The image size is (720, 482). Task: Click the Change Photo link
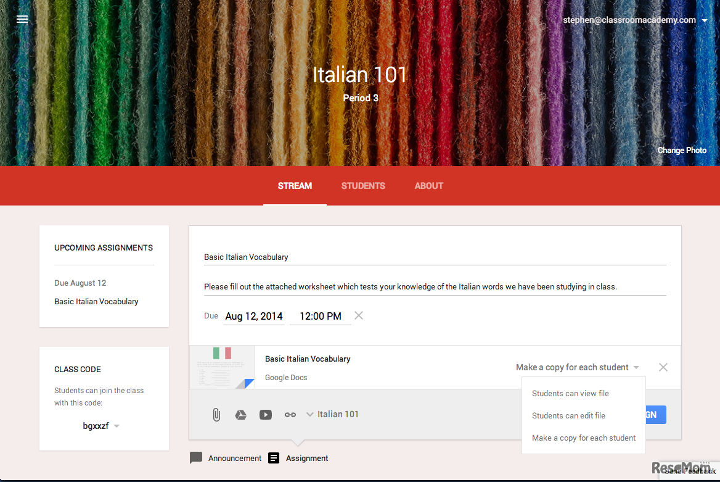pos(682,150)
